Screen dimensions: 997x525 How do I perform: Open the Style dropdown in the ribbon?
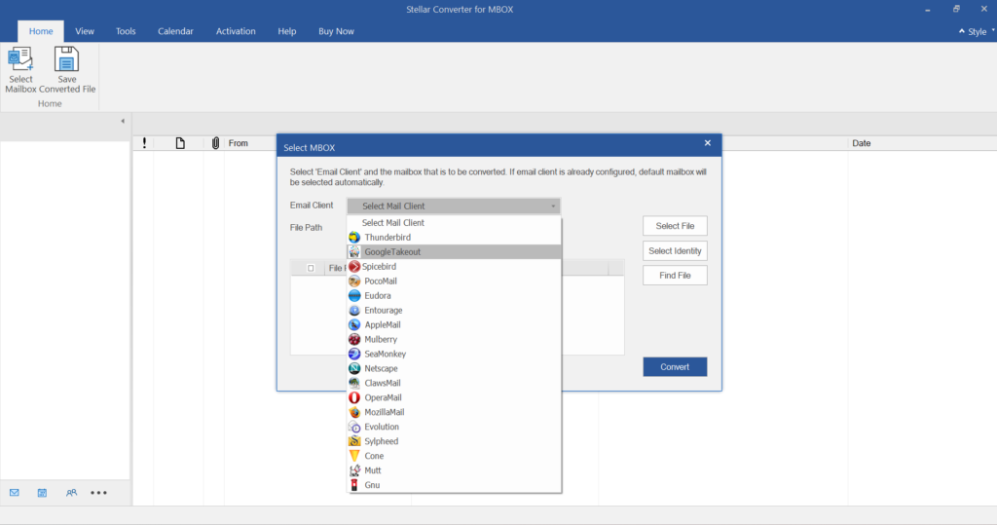[977, 31]
